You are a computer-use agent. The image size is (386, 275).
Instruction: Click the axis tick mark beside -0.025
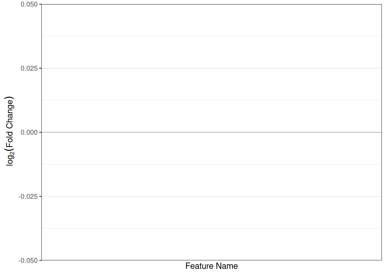point(40,196)
